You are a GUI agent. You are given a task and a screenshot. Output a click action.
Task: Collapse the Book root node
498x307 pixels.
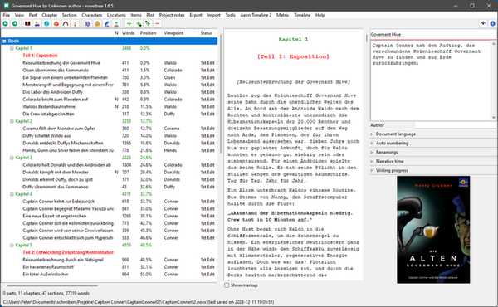4,41
